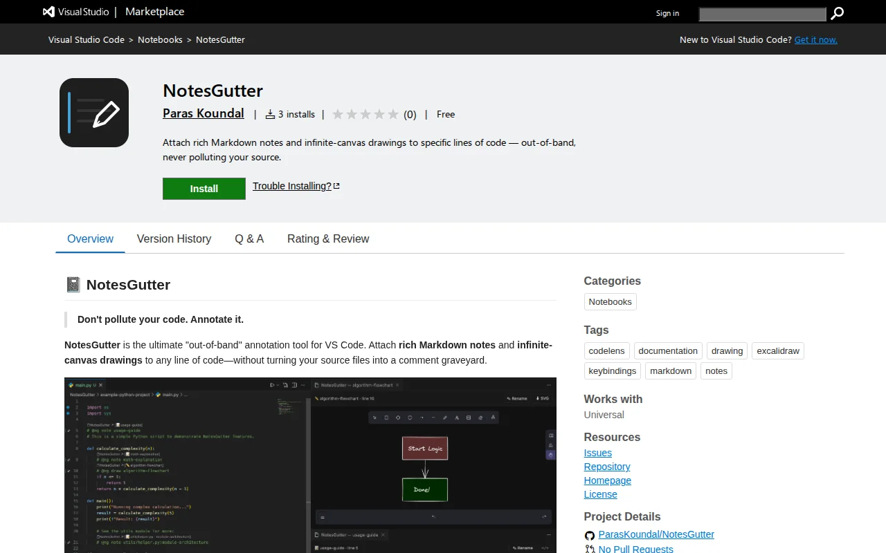The image size is (886, 553).
Task: Click the Universal text under Works with
Action: pyautogui.click(x=604, y=415)
